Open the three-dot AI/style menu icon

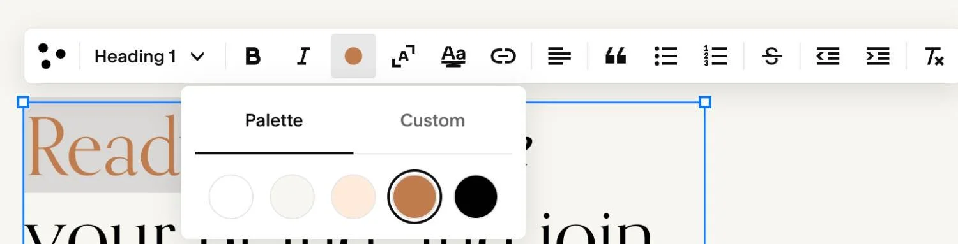pos(52,56)
